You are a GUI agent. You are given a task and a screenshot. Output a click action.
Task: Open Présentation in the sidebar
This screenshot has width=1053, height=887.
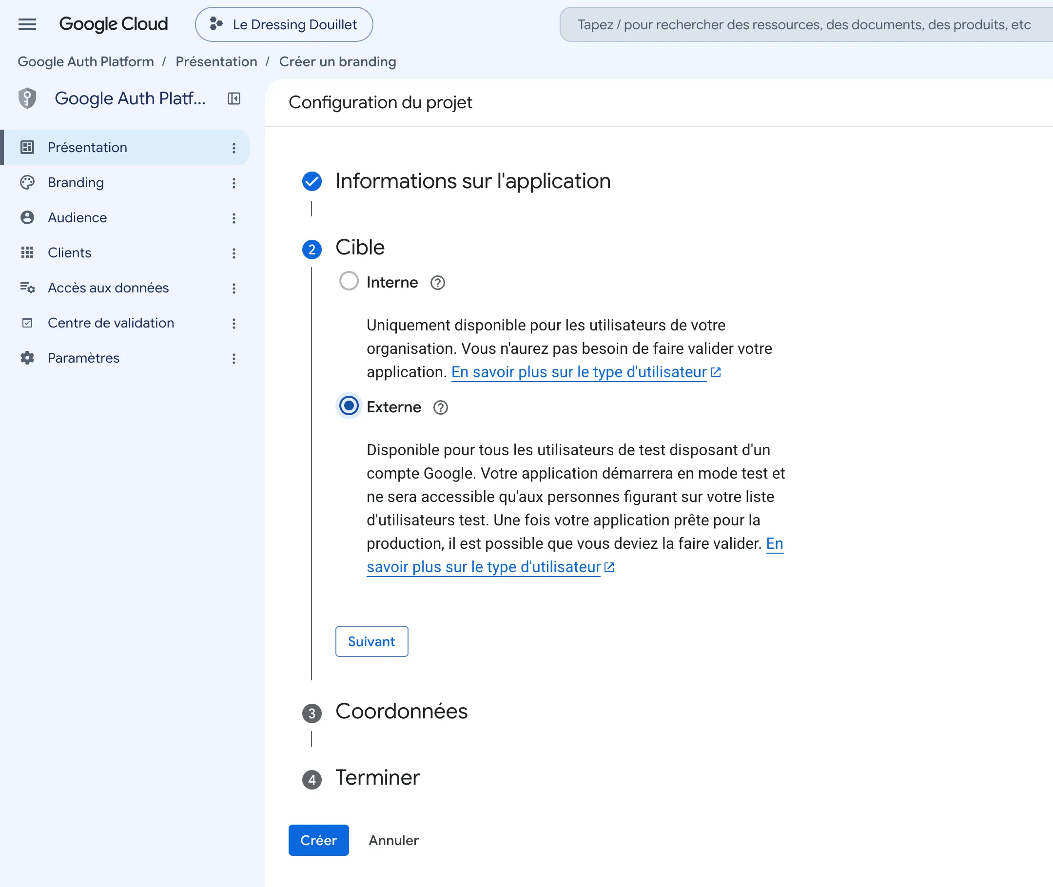point(126,147)
